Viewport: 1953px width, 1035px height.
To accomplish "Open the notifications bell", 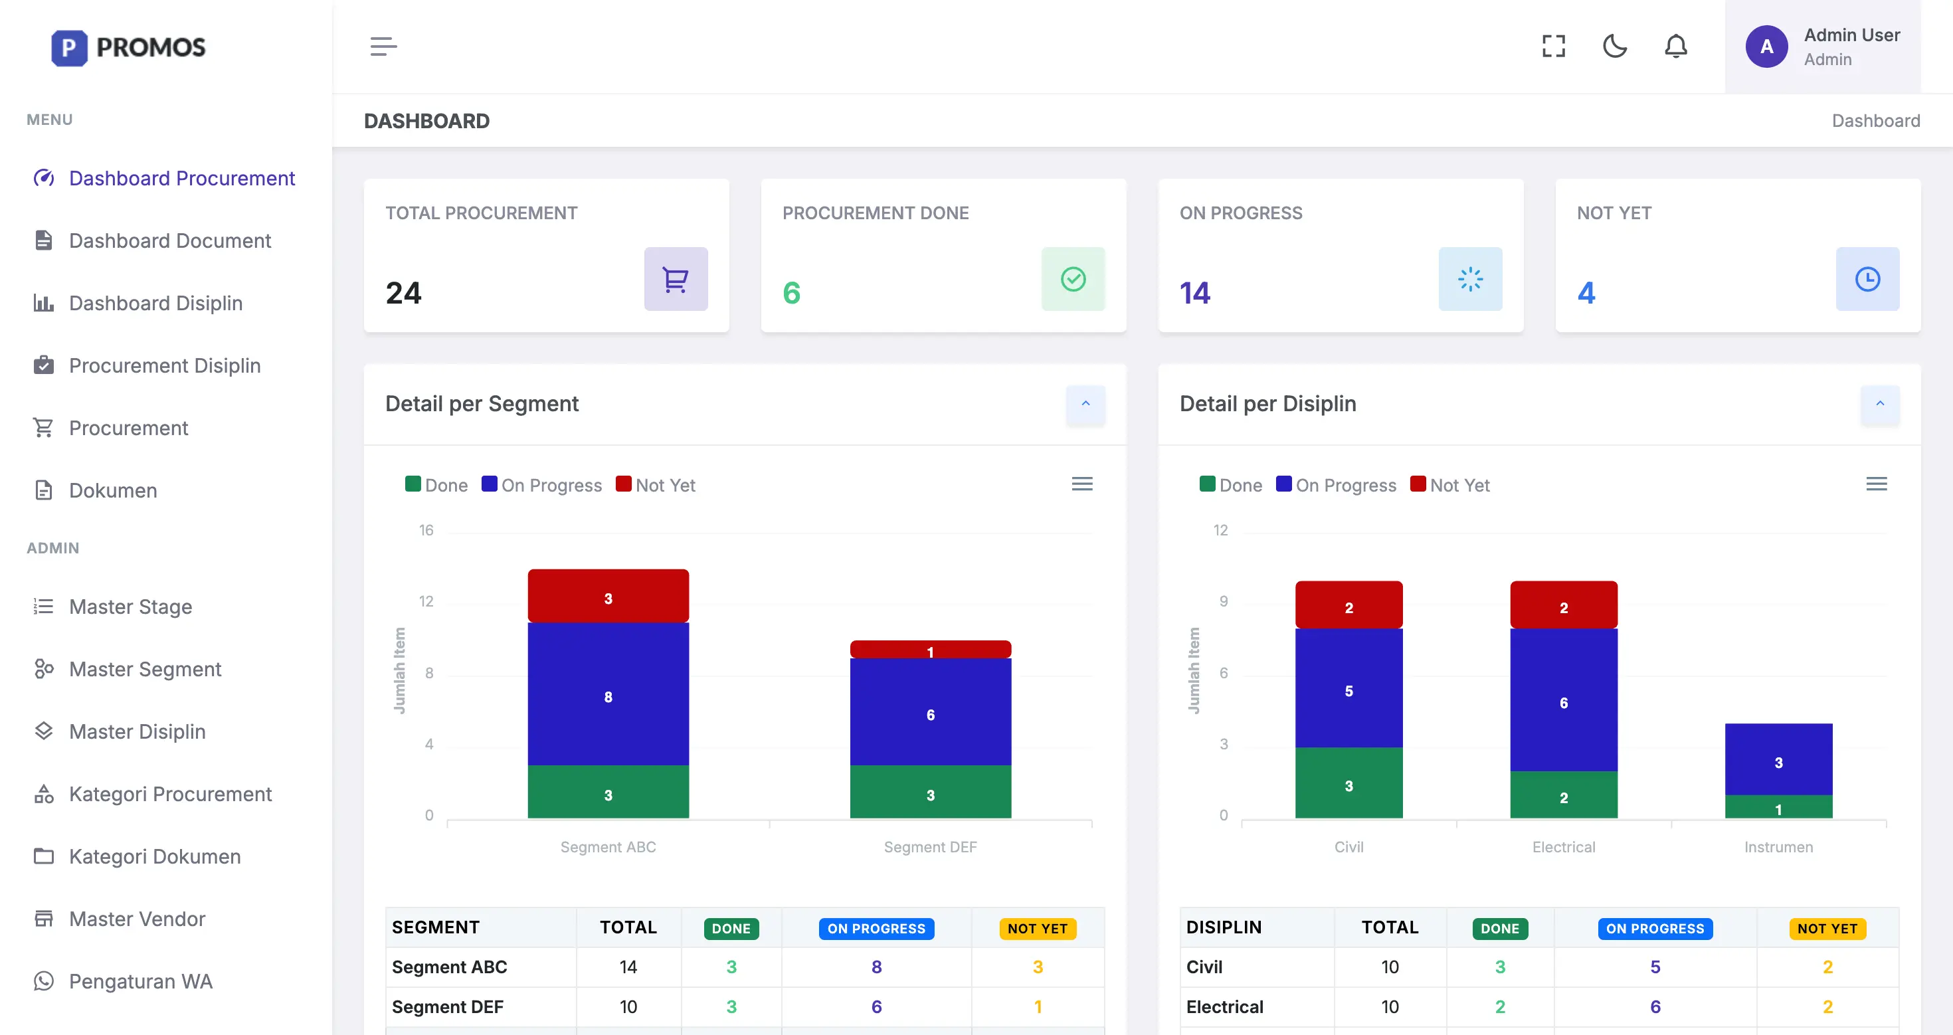I will [1675, 47].
